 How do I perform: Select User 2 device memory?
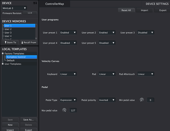[20, 29]
